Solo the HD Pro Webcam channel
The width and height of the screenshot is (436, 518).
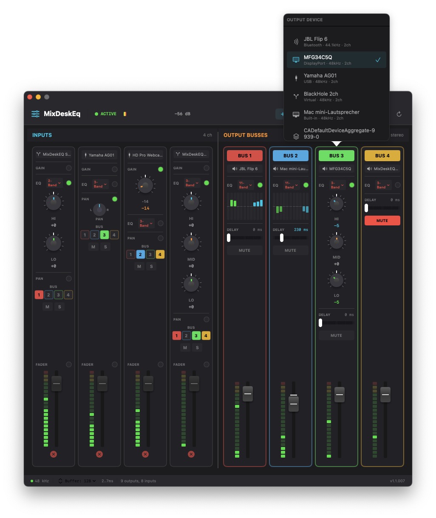coord(151,266)
